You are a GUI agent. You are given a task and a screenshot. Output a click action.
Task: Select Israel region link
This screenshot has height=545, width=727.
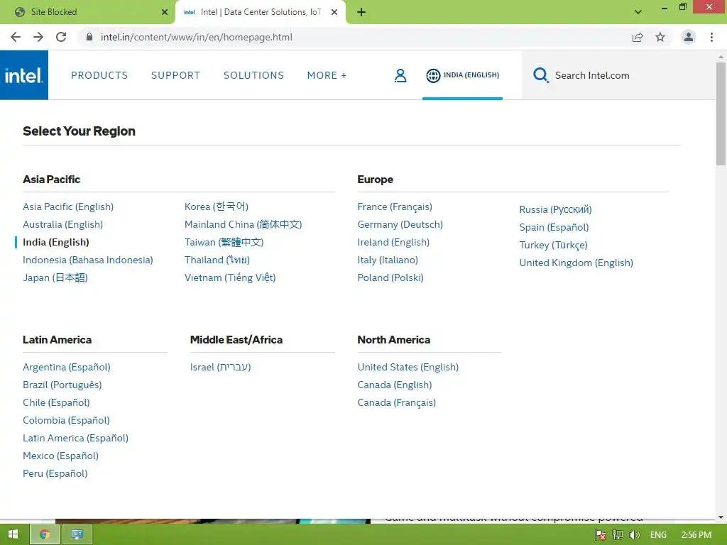point(220,367)
